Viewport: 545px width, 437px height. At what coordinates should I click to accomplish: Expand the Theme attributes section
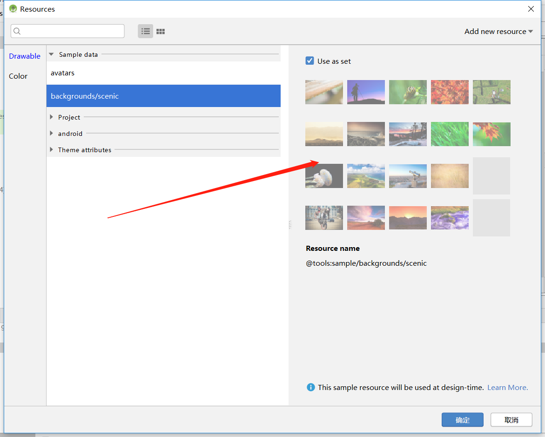[52, 150]
